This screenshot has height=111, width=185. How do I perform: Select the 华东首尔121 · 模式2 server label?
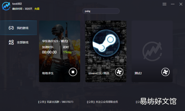click(x=55, y=41)
